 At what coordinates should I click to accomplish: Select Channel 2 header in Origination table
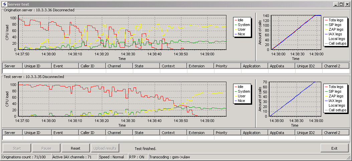tap(336, 66)
